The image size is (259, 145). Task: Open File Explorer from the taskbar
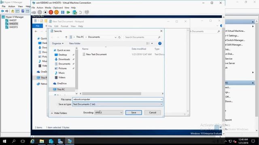click(x=42, y=141)
